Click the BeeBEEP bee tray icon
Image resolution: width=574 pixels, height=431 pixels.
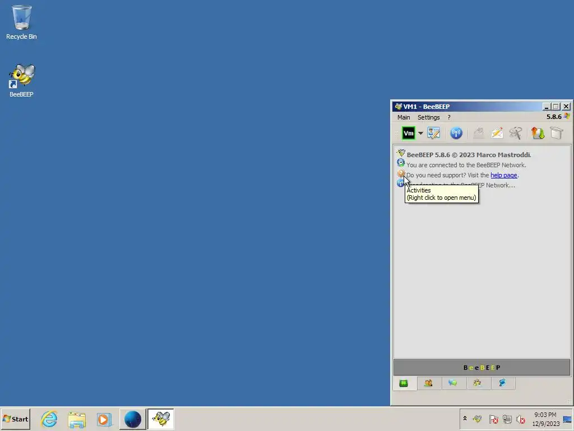coord(477,419)
